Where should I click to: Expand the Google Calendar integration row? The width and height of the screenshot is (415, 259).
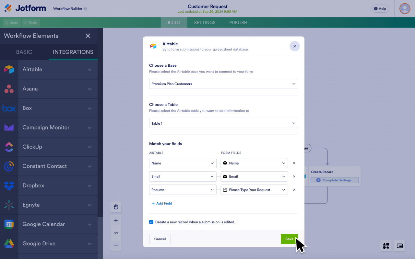click(x=89, y=224)
